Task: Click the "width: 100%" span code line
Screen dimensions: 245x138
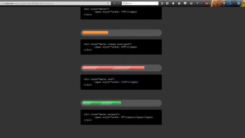Action: click(x=116, y=82)
